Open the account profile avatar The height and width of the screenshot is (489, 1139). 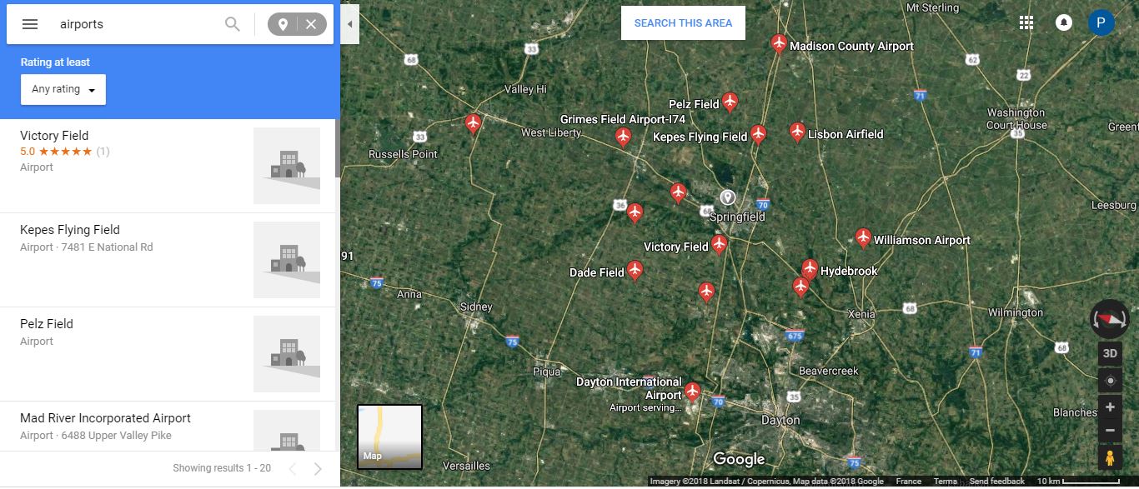click(1101, 22)
